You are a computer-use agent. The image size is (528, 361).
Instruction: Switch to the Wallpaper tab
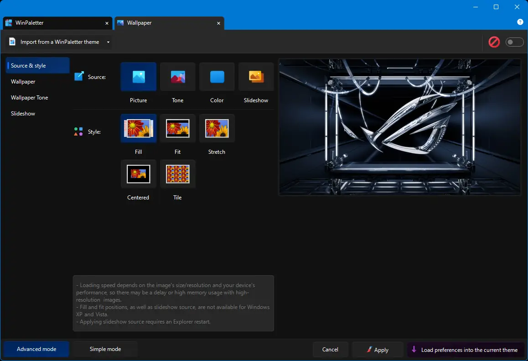pyautogui.click(x=169, y=23)
